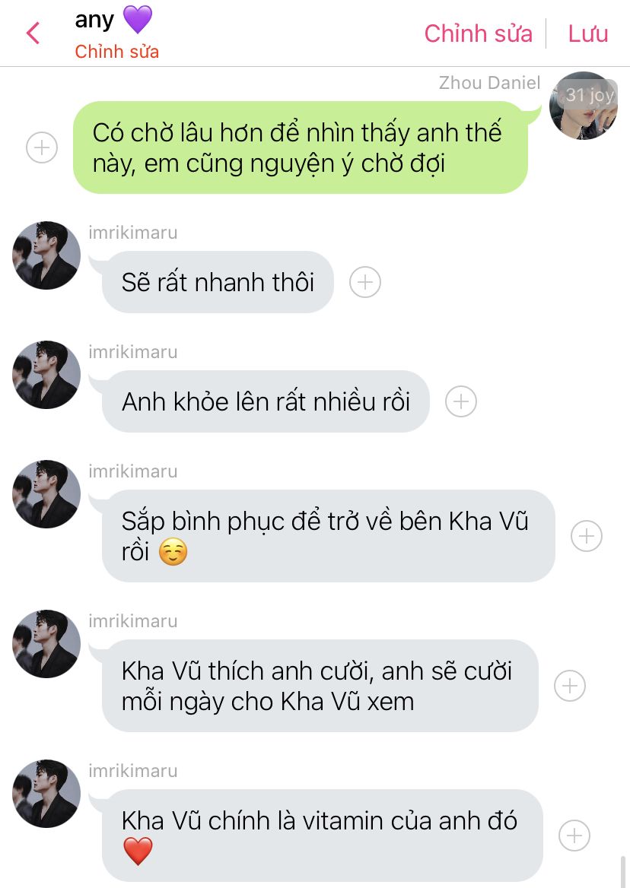
Task: Open the orange "Chỉnh sửa" link under the title
Action: (116, 52)
